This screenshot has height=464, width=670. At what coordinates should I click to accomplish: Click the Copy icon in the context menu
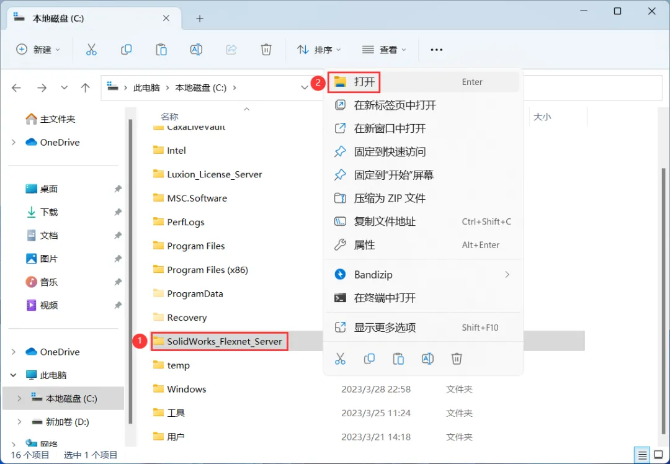[369, 359]
